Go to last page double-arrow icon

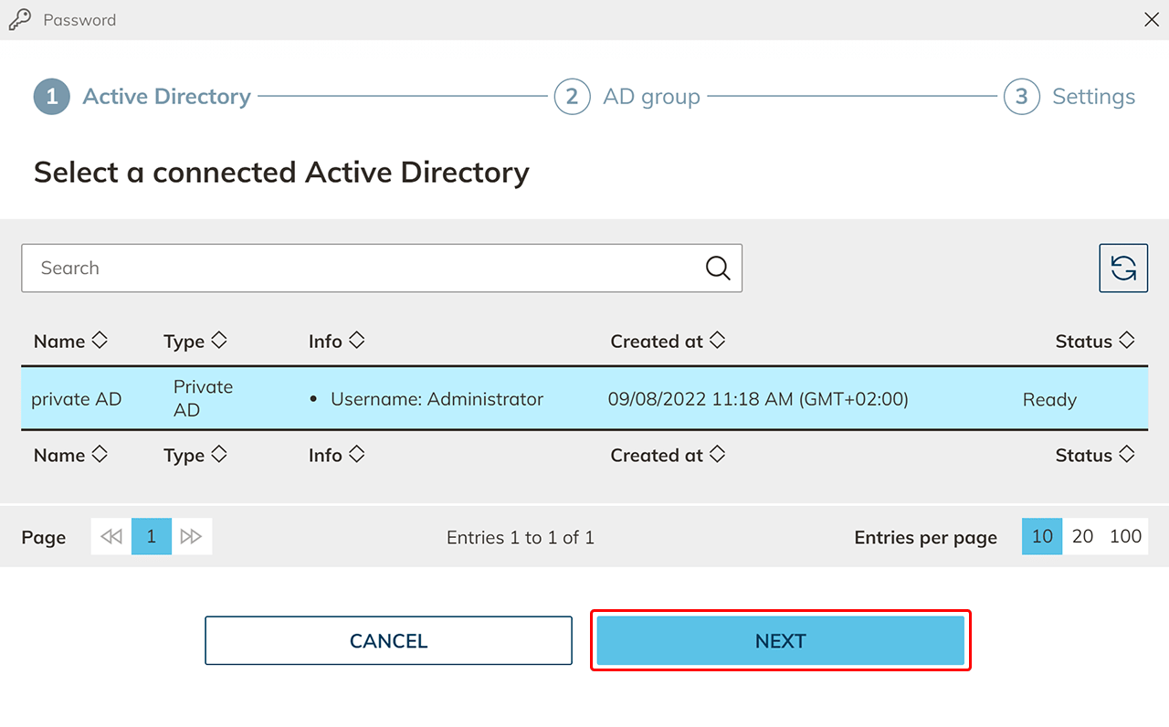click(191, 537)
